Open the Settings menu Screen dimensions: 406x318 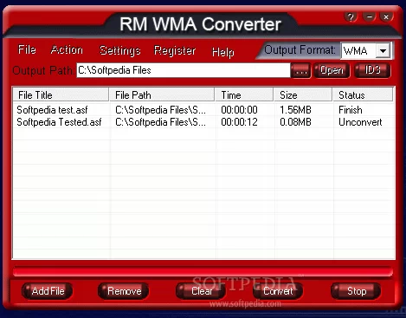(x=119, y=50)
